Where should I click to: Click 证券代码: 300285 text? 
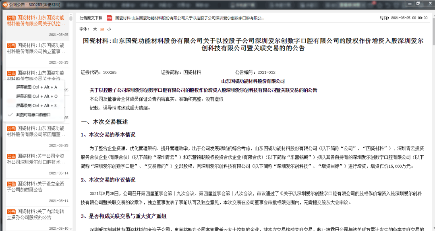coord(99,72)
